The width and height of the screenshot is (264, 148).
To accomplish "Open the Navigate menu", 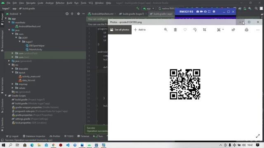I will point(31,3).
